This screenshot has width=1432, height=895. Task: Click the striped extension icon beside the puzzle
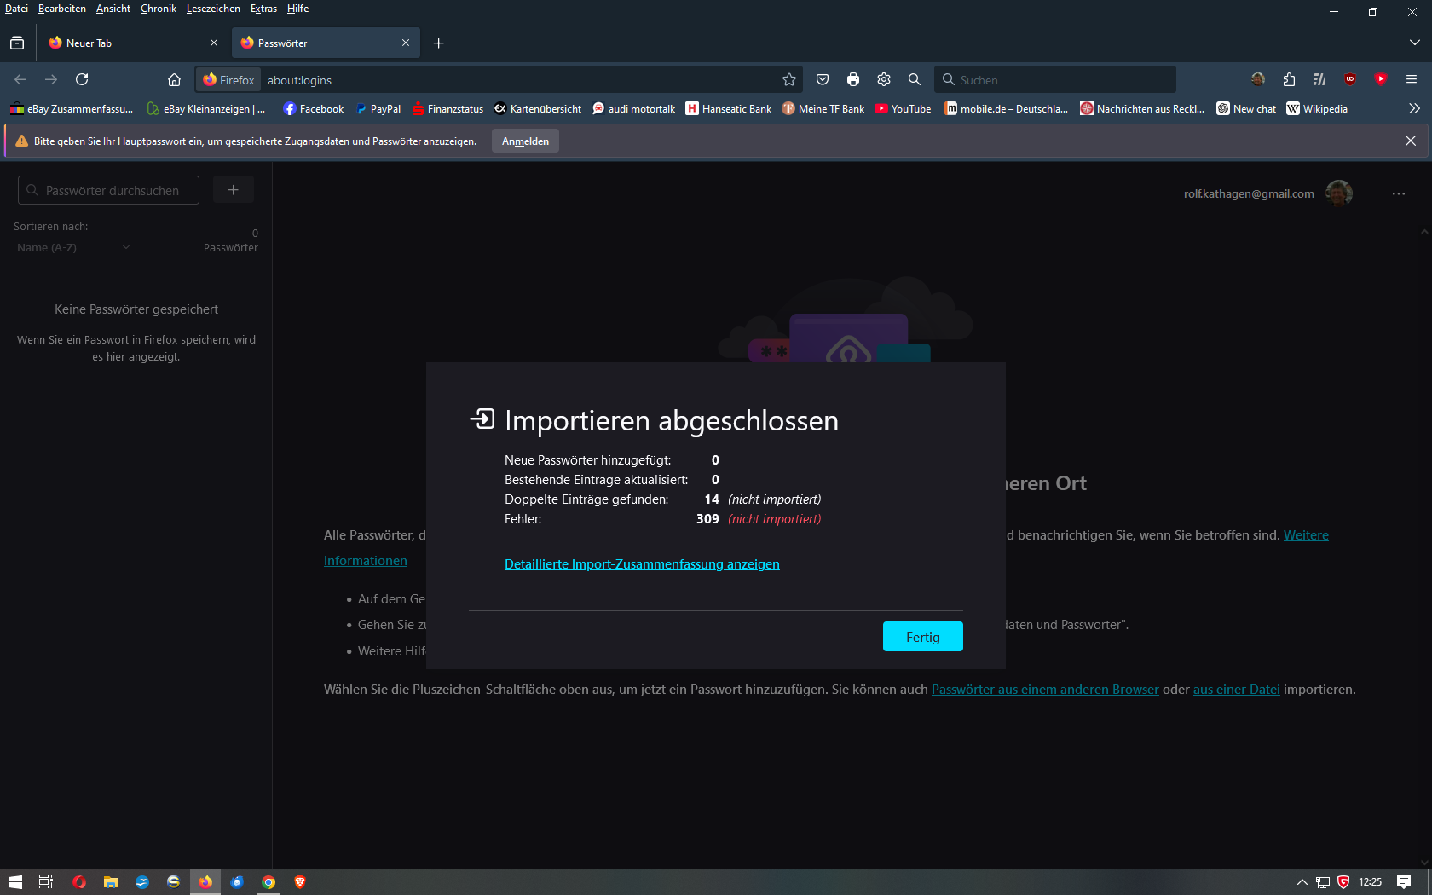pos(1319,79)
